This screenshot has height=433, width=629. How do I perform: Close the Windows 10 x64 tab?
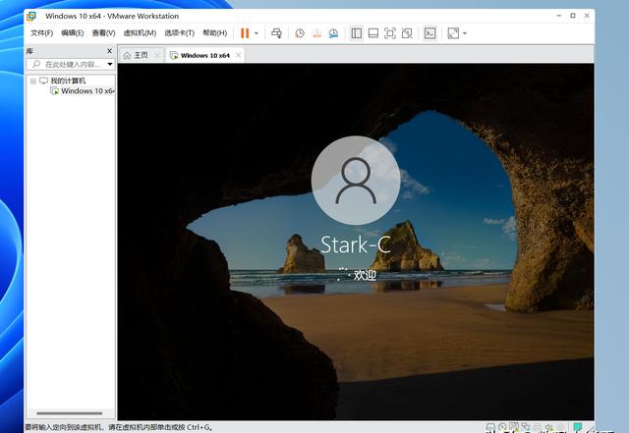238,55
